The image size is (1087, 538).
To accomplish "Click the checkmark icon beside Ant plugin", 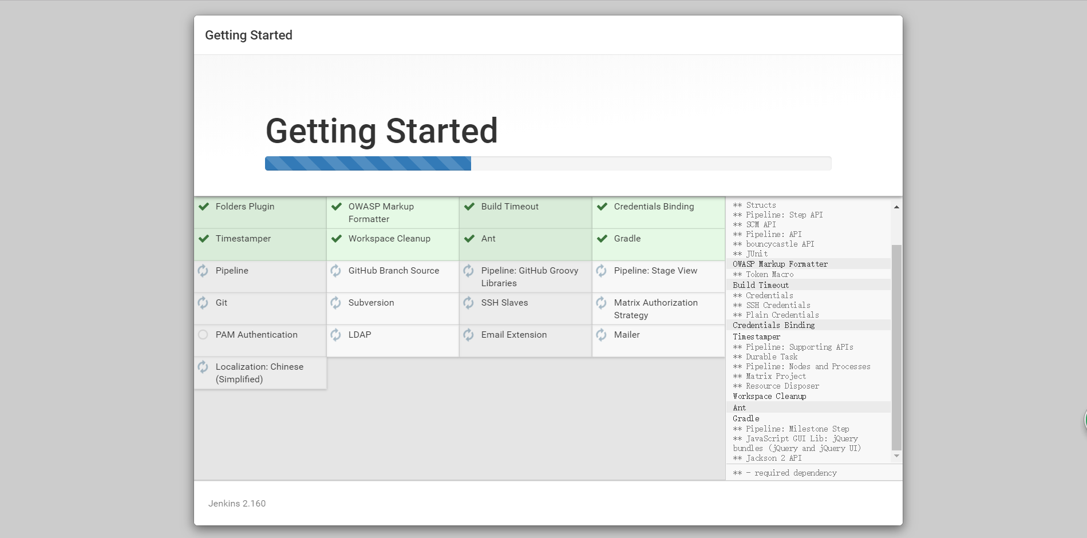I will pyautogui.click(x=469, y=239).
